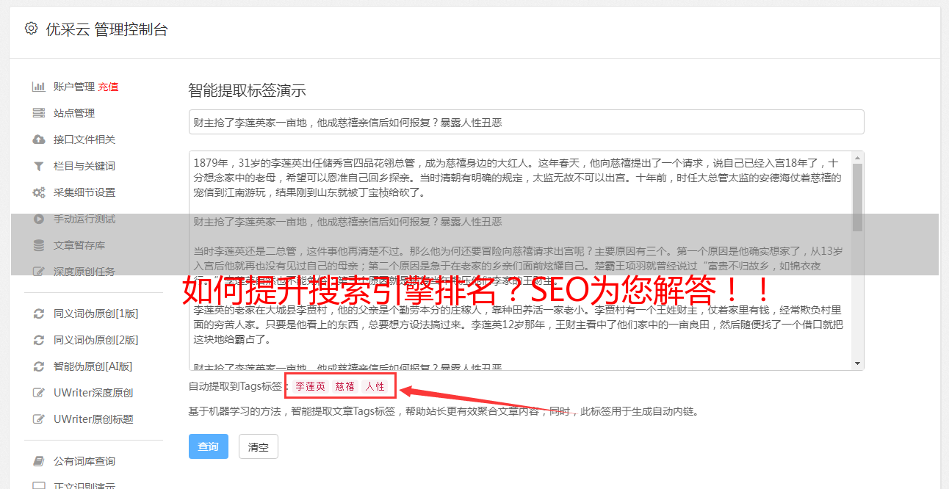Viewport: 949px width, 489px height.
Task: Click the server icon for 站点管理
Action: coord(39,113)
